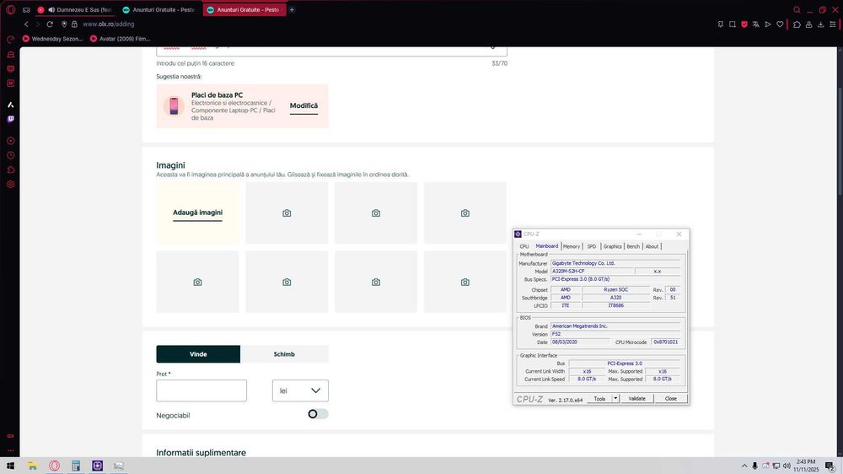Expand the CPU-Z Tools dropdown arrow
Screen dimensions: 843x474
pyautogui.click(x=615, y=399)
